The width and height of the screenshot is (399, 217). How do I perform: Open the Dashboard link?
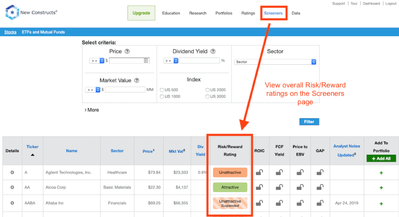(371, 4)
